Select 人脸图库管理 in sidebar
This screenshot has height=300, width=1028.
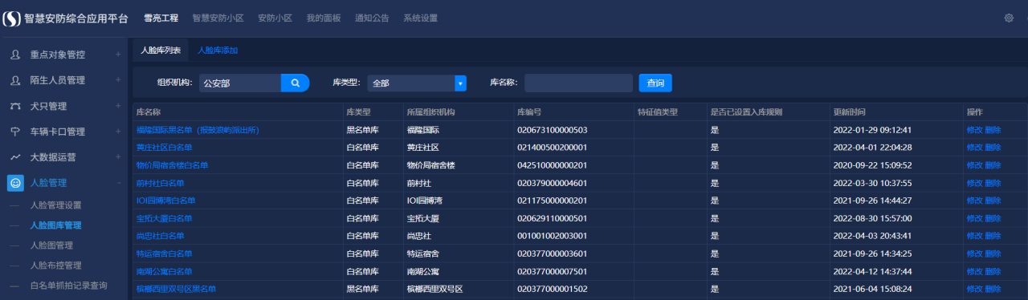[x=55, y=225]
